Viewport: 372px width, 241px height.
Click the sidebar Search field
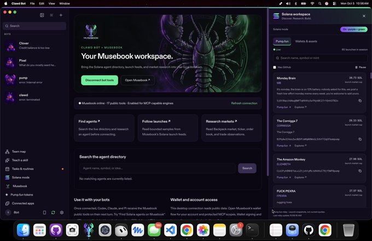[34, 26]
